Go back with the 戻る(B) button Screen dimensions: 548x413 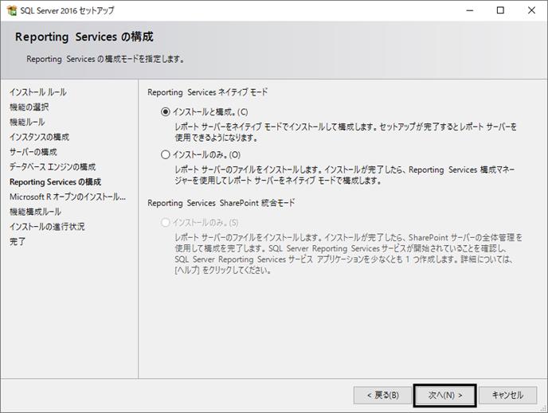[x=382, y=395]
